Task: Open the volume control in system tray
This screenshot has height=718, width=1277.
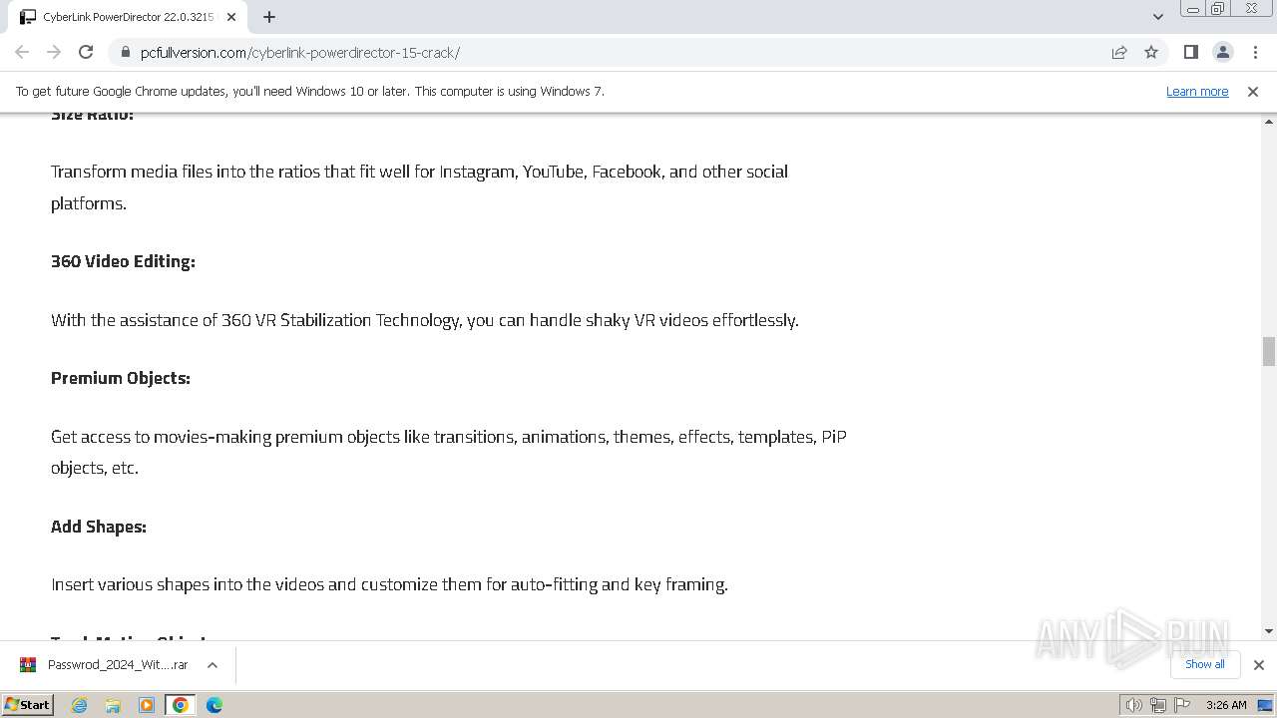Action: click(x=1133, y=705)
